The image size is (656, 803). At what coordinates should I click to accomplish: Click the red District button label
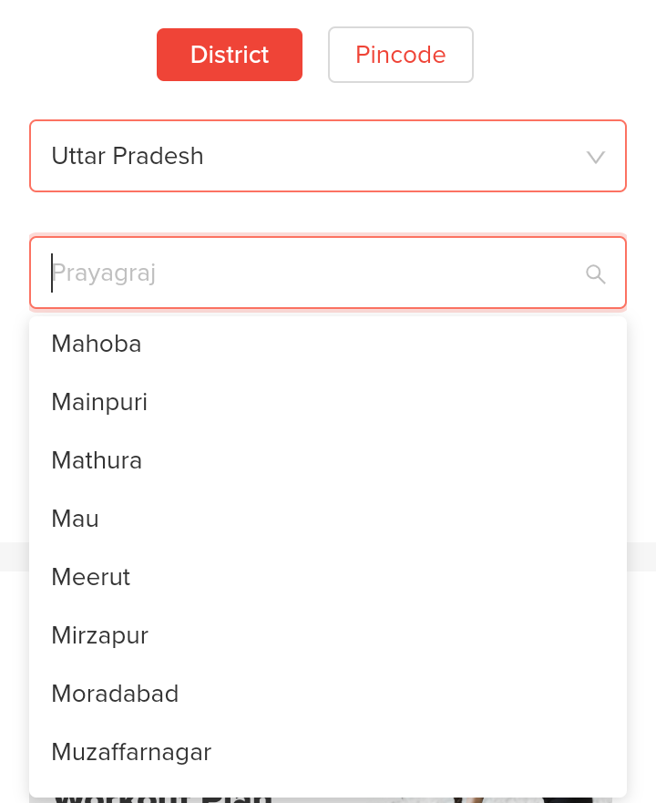[229, 55]
